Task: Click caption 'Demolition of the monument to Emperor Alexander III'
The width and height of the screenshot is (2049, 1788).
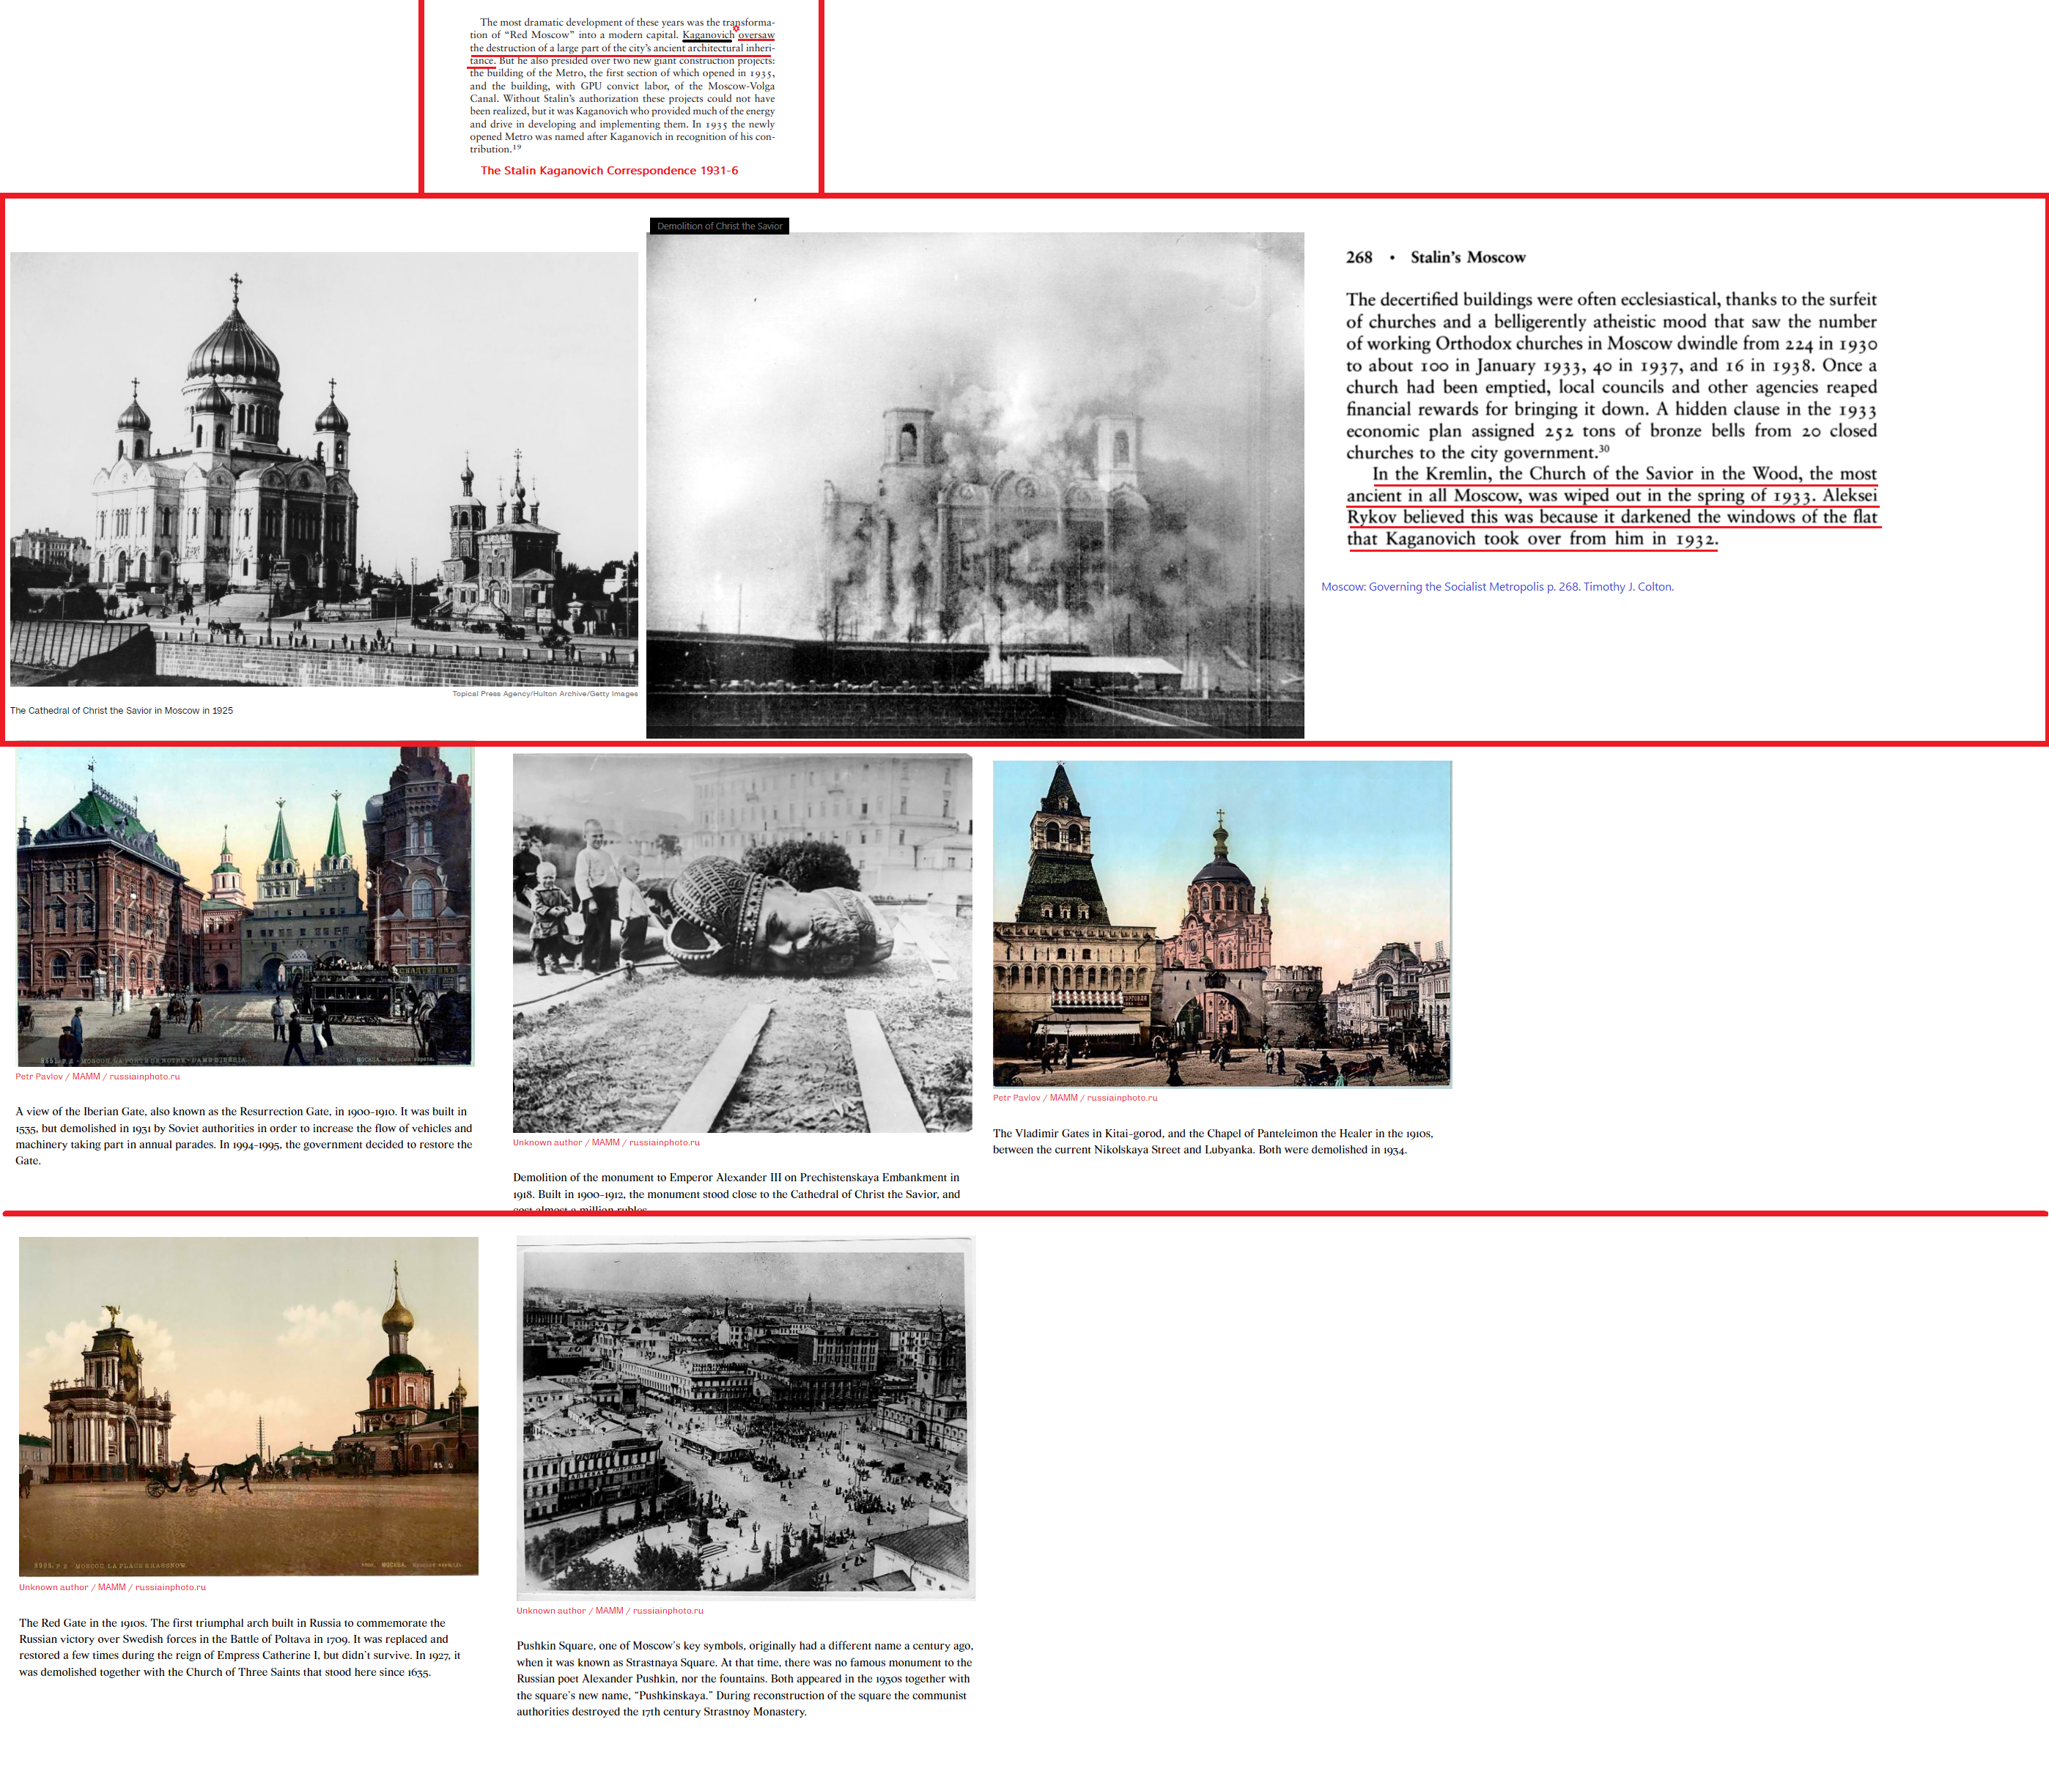Action: point(737,1193)
